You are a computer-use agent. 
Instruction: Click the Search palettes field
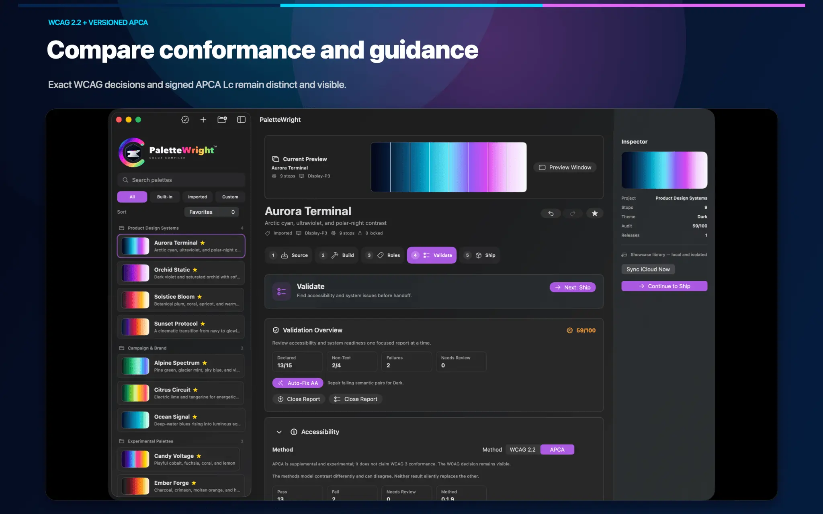coord(181,180)
